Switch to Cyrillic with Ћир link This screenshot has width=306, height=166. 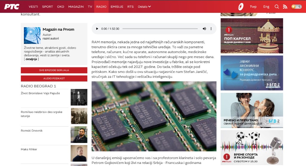tap(253, 7)
